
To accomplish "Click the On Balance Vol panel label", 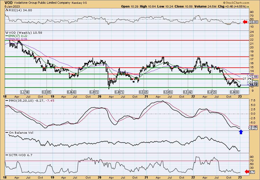I will 21,132.
